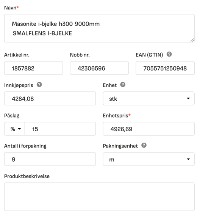Click the Pakningsenhet question mark icon

(x=144, y=145)
